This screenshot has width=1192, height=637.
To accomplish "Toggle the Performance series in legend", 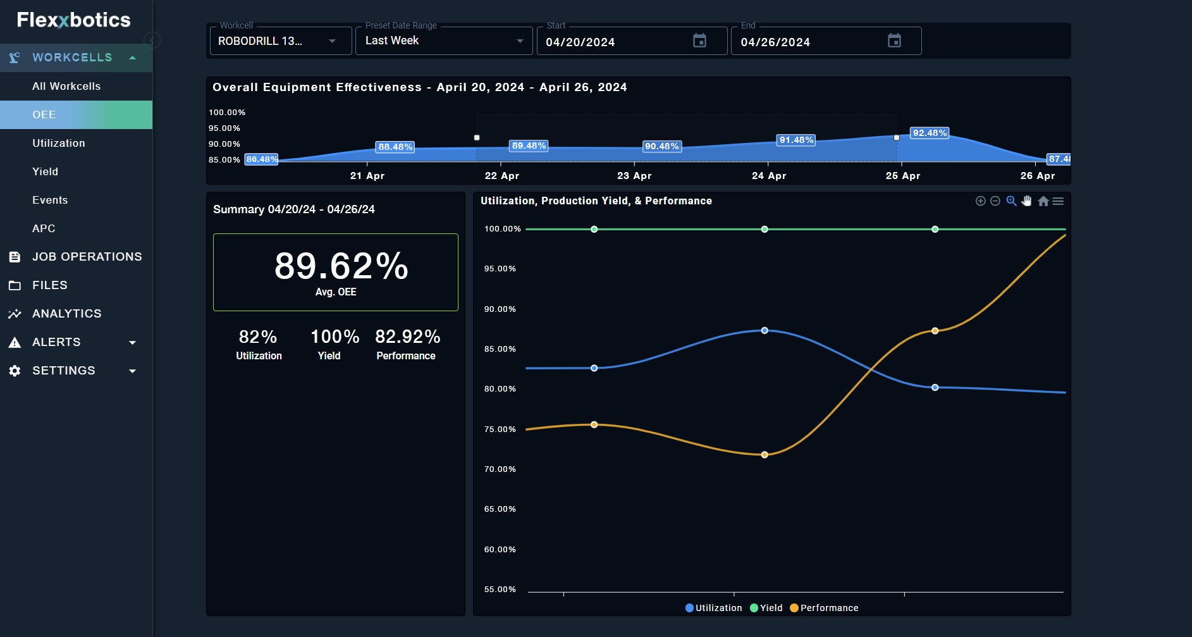I will pos(824,608).
